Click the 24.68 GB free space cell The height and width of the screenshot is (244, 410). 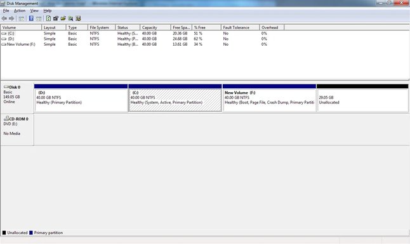[x=180, y=39]
